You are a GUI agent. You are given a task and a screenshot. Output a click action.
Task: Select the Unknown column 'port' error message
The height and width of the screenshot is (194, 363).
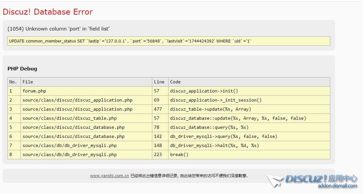(58, 29)
